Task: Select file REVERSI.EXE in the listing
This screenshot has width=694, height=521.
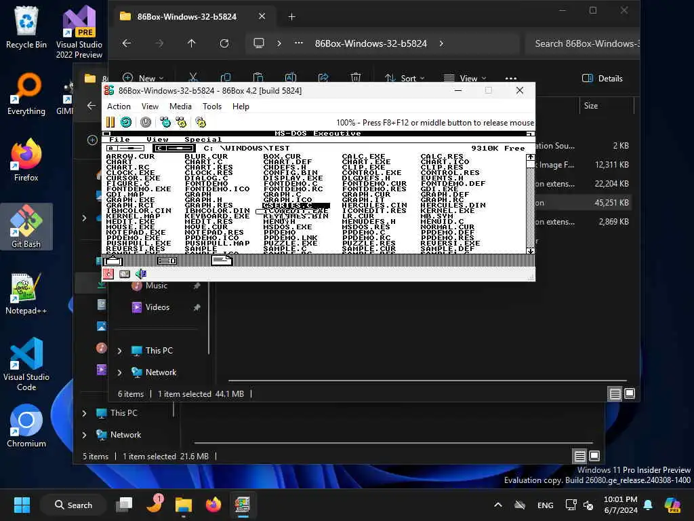Action: tap(450, 244)
